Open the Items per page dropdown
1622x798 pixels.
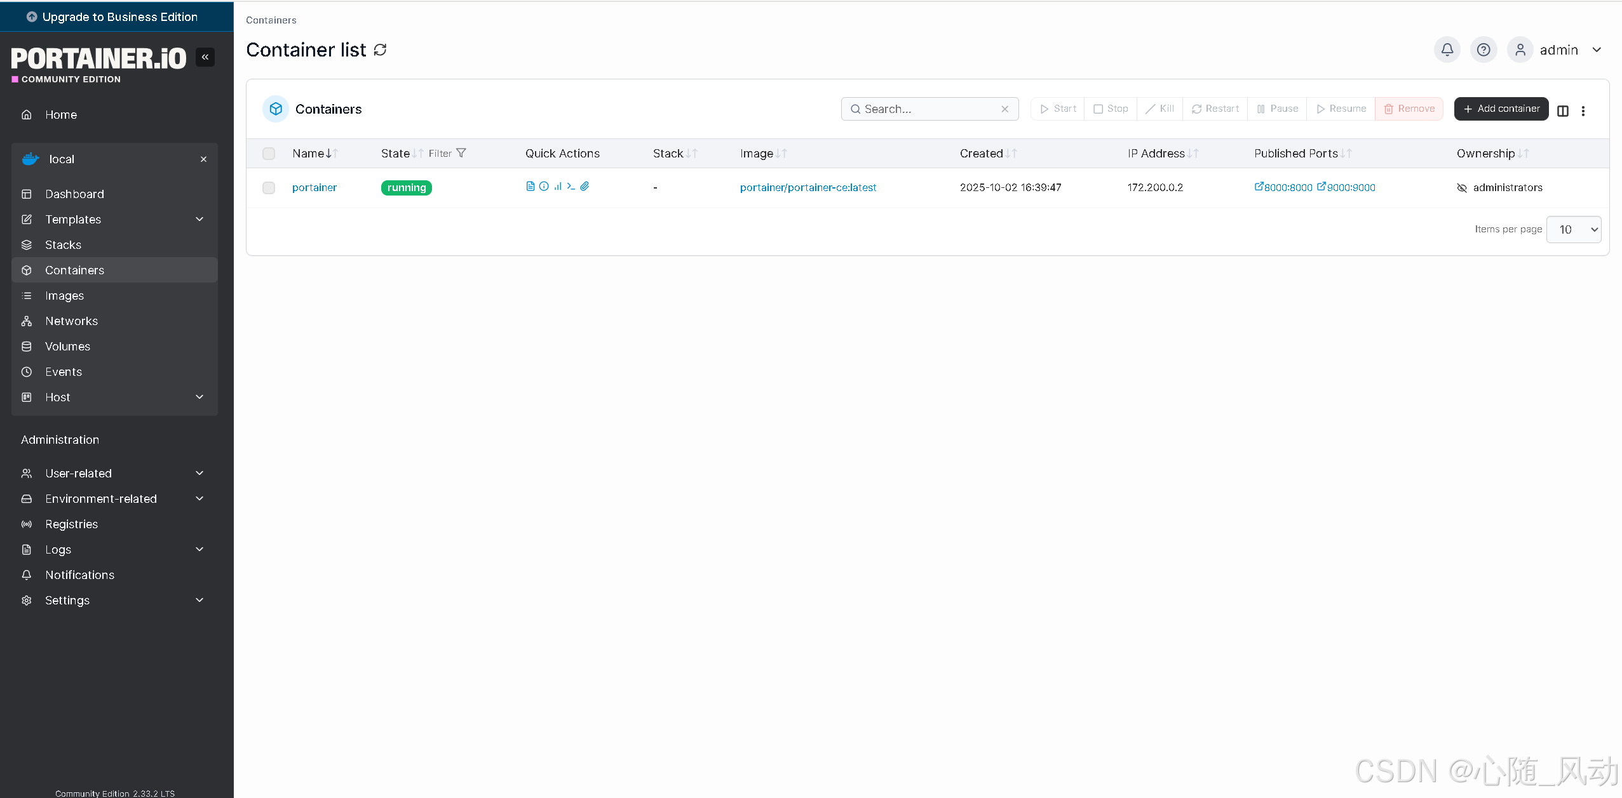pos(1573,229)
